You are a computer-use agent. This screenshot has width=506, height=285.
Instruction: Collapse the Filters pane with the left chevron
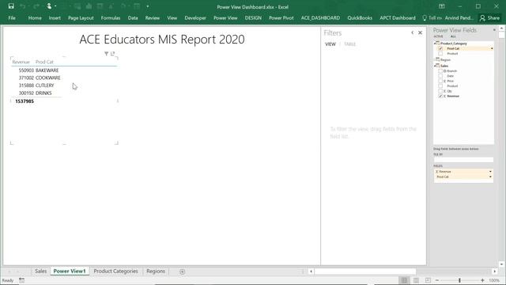(413, 32)
